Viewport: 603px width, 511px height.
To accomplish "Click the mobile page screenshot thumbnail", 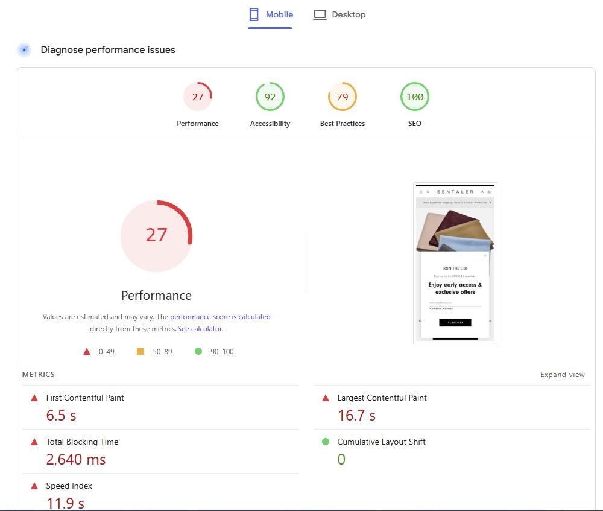I will click(455, 263).
